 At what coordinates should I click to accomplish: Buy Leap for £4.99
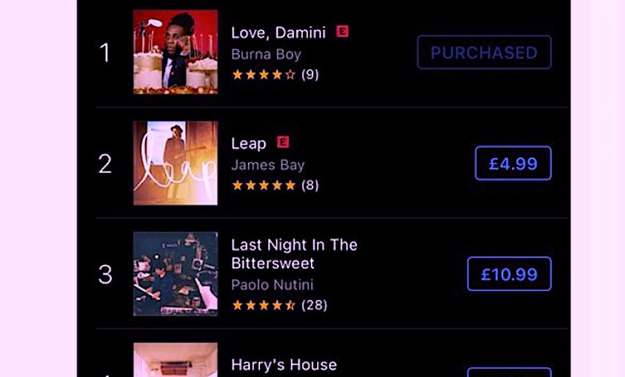tap(513, 163)
